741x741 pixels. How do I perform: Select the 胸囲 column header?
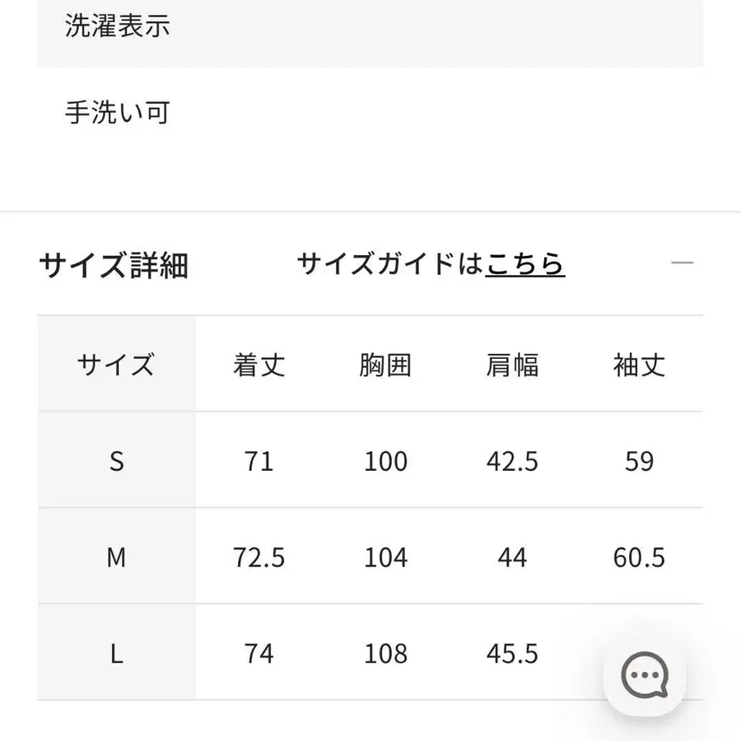point(385,365)
